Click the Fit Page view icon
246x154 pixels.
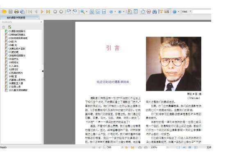tap(98, 11)
